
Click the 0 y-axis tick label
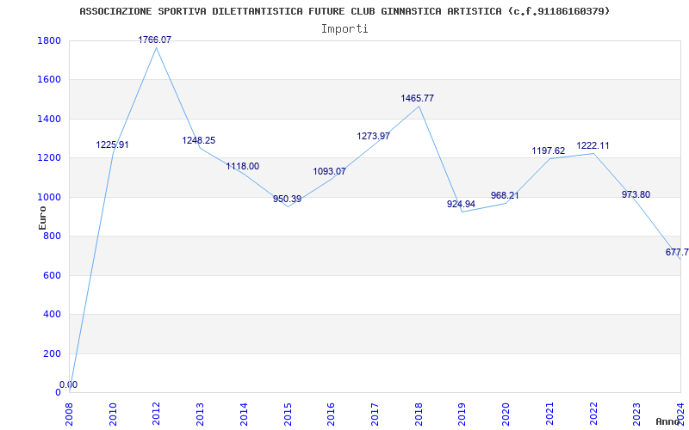point(58,392)
